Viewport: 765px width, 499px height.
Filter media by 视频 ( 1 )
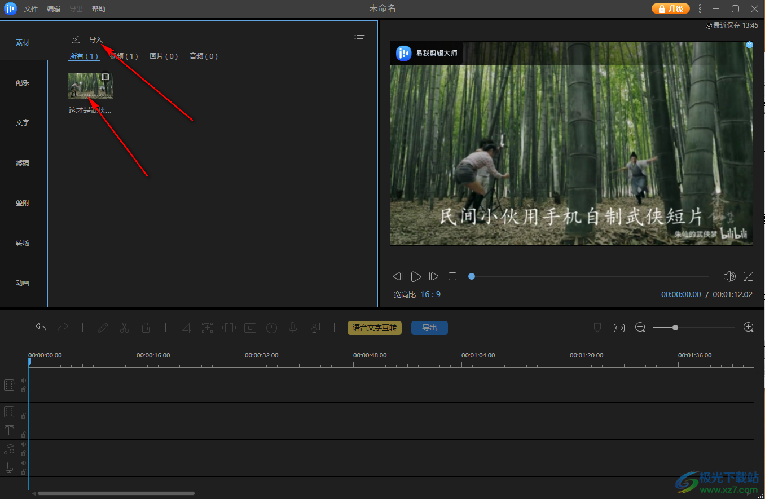(124, 56)
